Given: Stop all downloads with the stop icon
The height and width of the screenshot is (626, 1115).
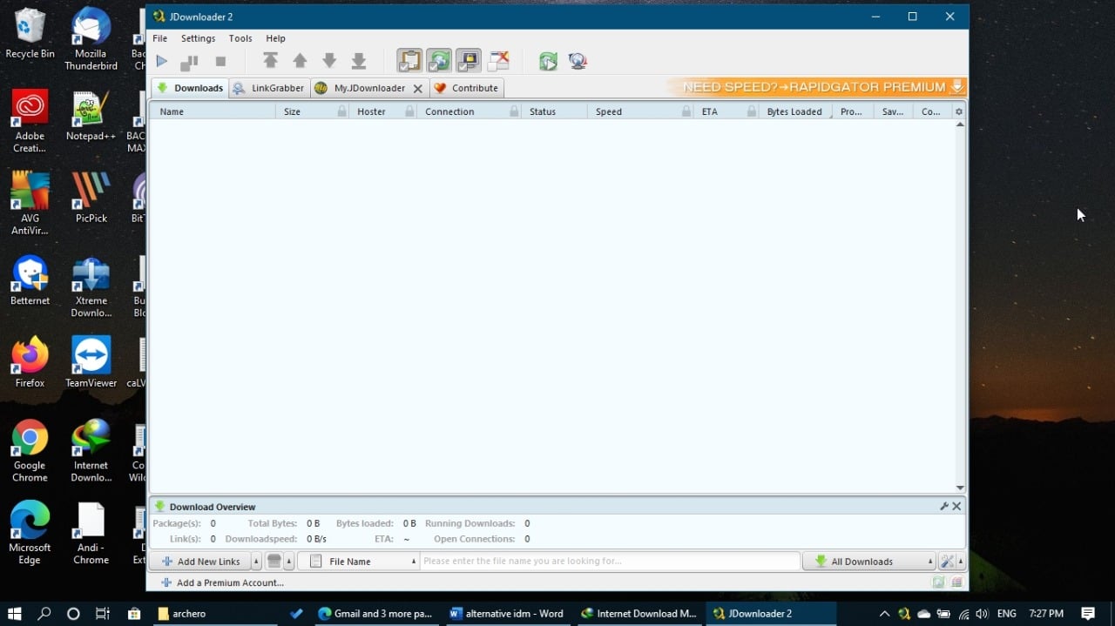Looking at the screenshot, I should point(220,61).
